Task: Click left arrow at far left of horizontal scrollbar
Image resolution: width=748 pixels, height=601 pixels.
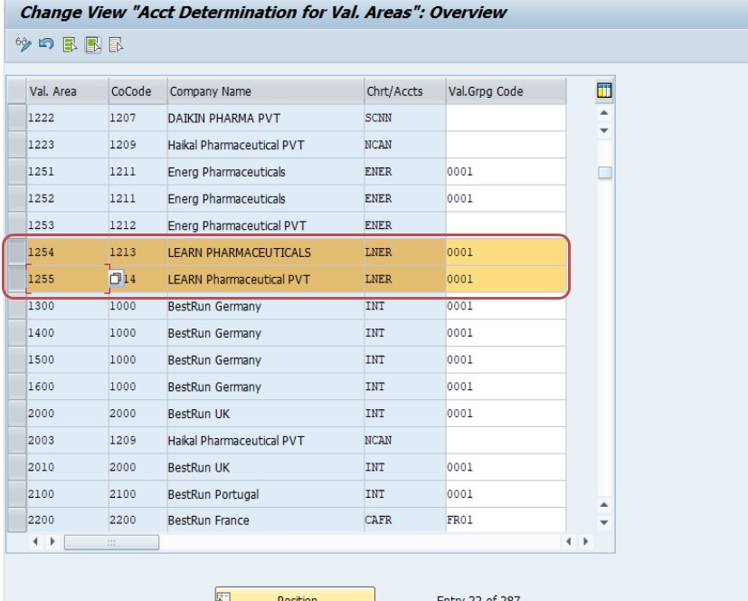Action: [x=35, y=541]
